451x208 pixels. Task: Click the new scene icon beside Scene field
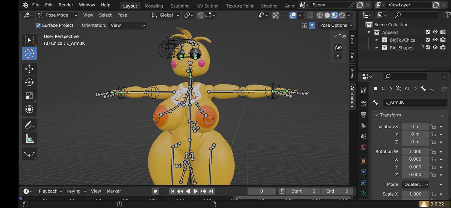click(360, 5)
